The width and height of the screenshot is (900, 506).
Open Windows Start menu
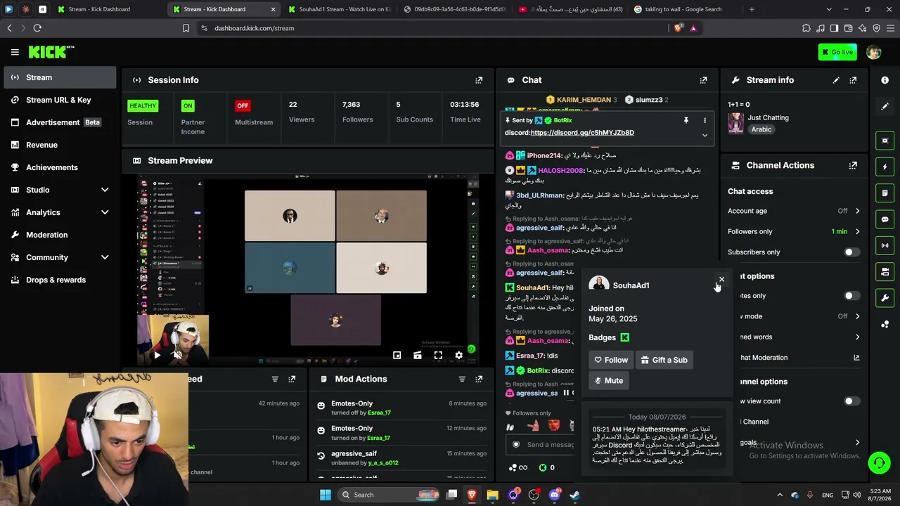[x=326, y=495]
